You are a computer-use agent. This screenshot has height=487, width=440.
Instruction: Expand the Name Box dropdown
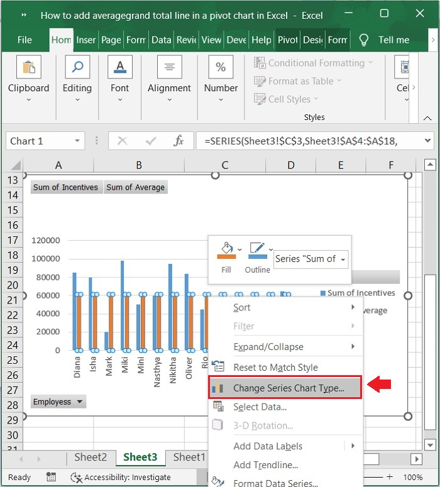point(77,141)
